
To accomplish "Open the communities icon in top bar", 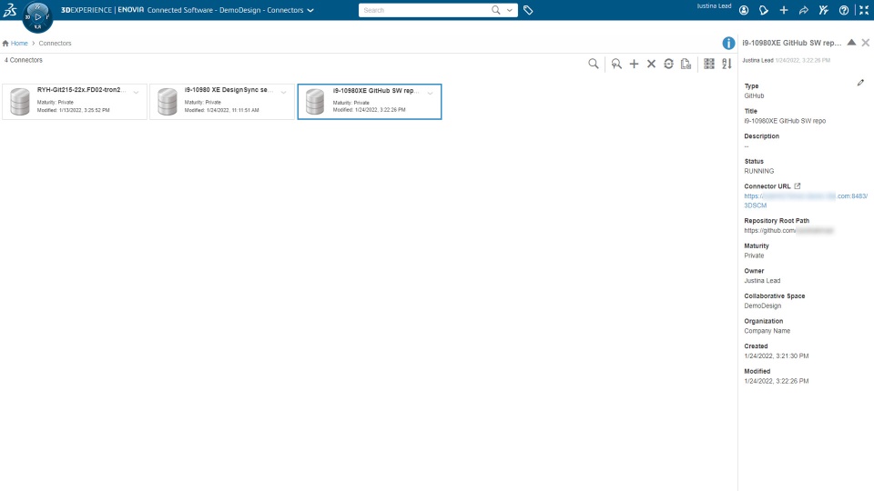I will pos(824,10).
